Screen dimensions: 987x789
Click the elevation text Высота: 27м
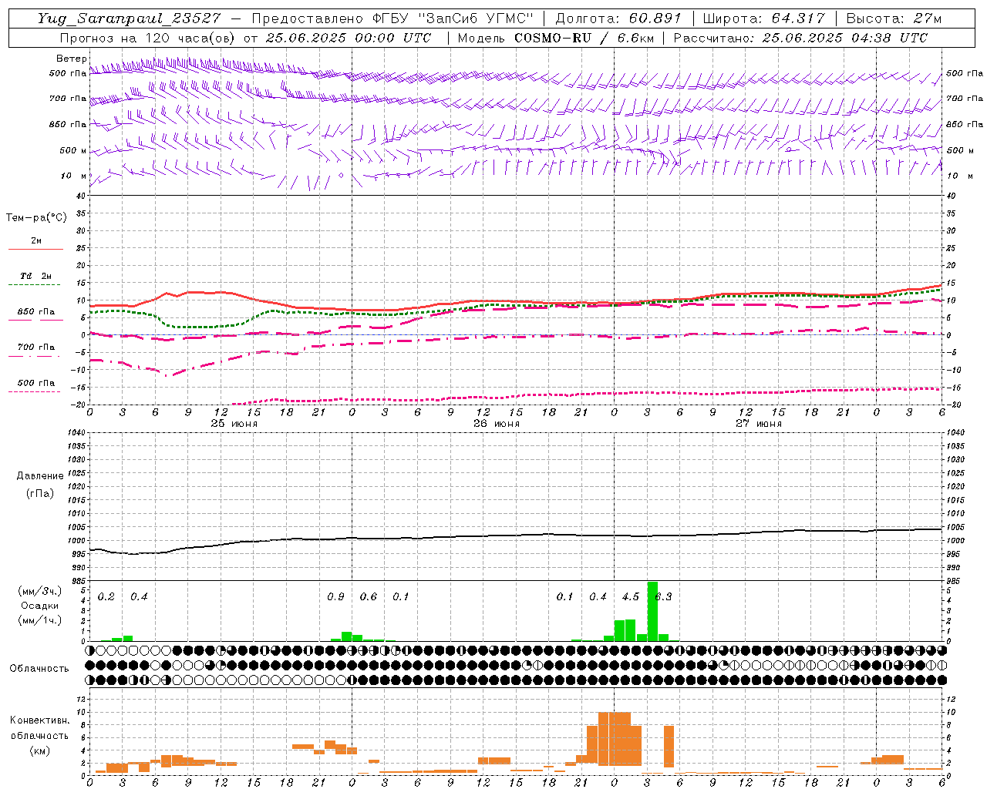coord(894,18)
